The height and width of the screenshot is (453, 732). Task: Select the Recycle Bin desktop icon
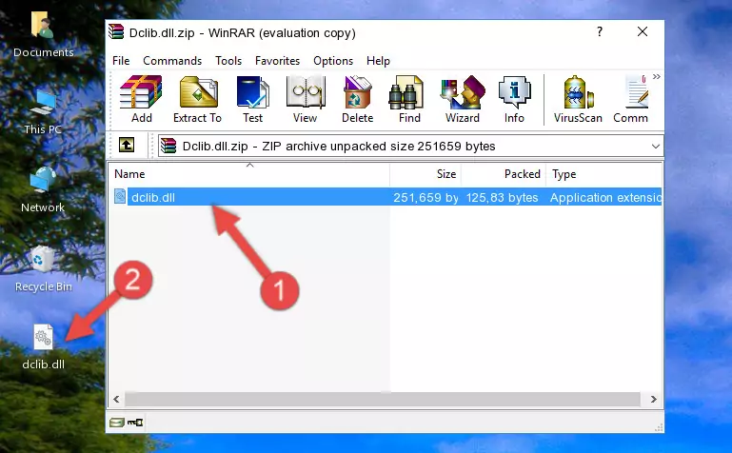[43, 268]
